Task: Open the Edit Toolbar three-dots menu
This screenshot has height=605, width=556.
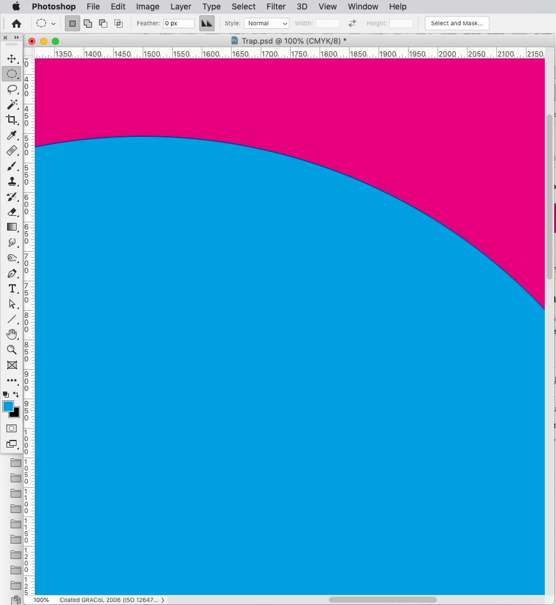Action: (x=12, y=380)
